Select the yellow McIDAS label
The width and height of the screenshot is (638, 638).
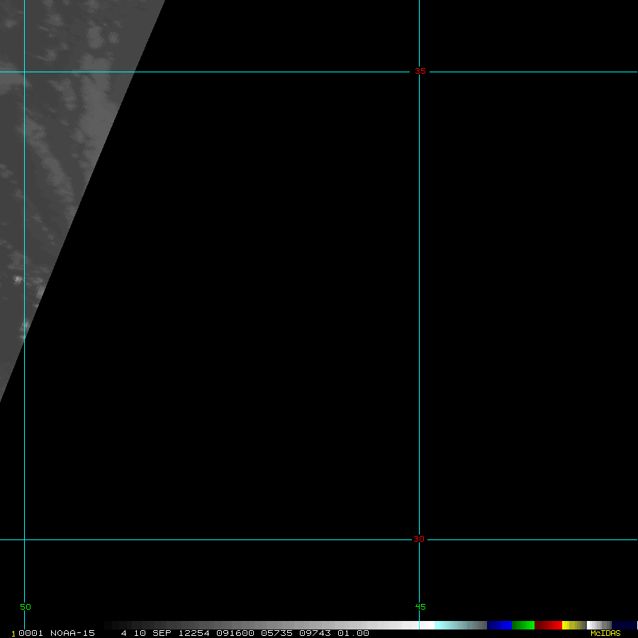(x=605, y=633)
